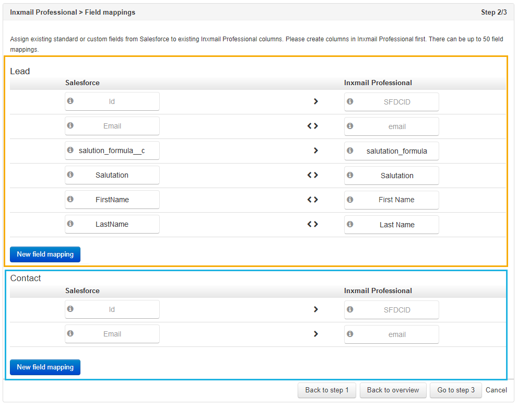Screen dimensions: 517x406
Task: Click Back to overview button
Action: [393, 390]
